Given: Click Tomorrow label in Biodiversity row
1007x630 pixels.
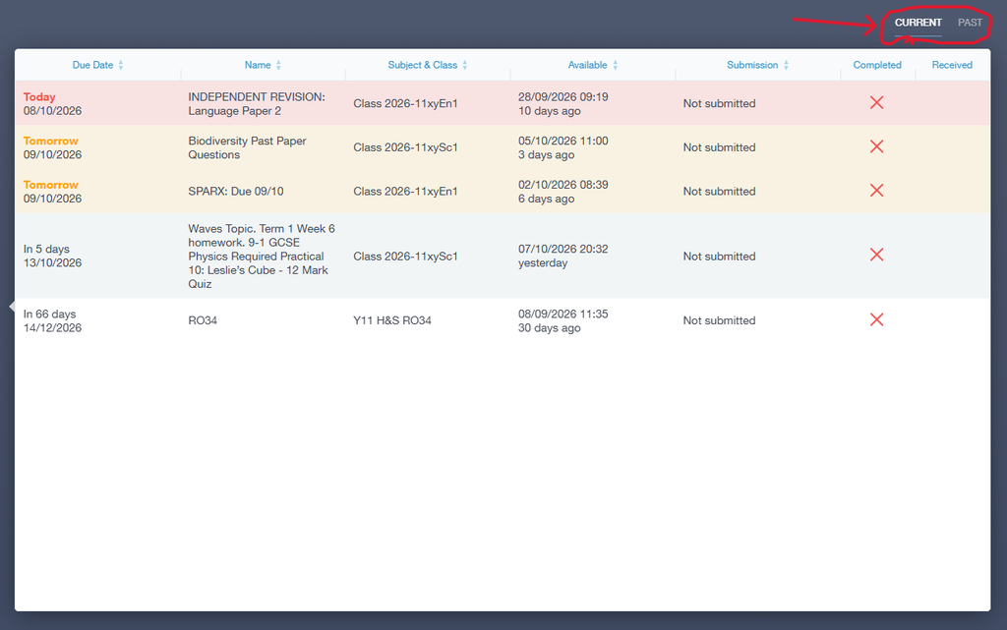Looking at the screenshot, I should click(x=51, y=141).
